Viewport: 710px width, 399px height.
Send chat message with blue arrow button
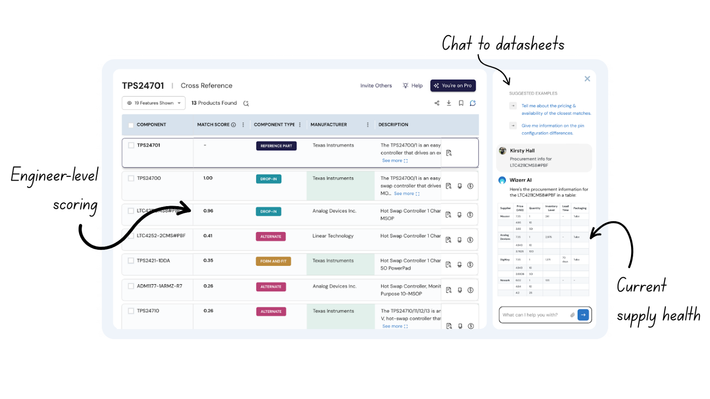(583, 315)
